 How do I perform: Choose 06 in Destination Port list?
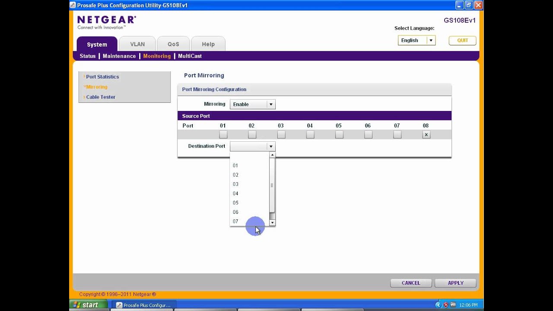pos(250,212)
